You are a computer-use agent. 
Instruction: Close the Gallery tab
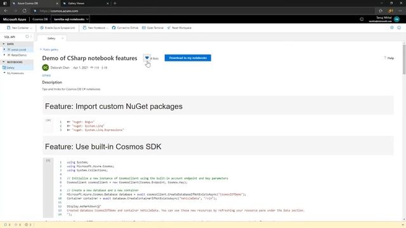(62, 38)
